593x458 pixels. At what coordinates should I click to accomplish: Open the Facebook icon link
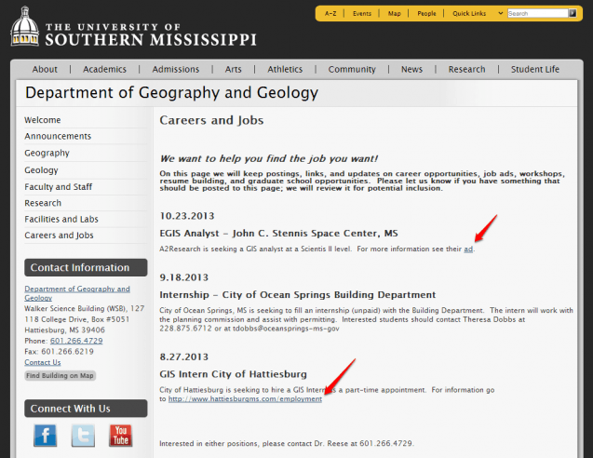coord(45,435)
